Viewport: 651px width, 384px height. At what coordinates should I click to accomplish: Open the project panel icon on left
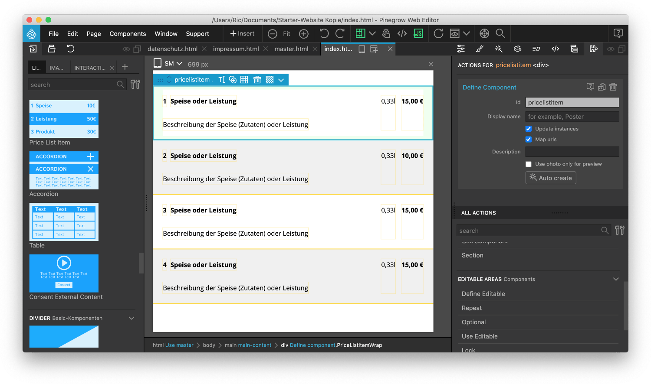click(33, 49)
